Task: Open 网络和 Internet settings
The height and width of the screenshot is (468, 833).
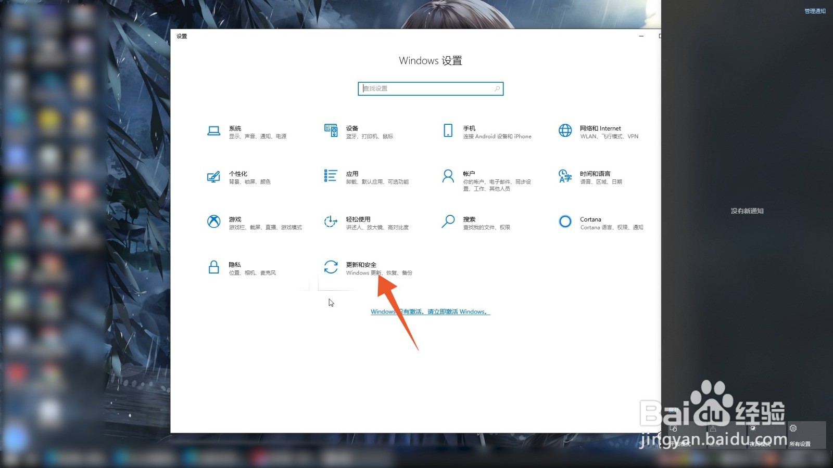Action: [x=598, y=132]
